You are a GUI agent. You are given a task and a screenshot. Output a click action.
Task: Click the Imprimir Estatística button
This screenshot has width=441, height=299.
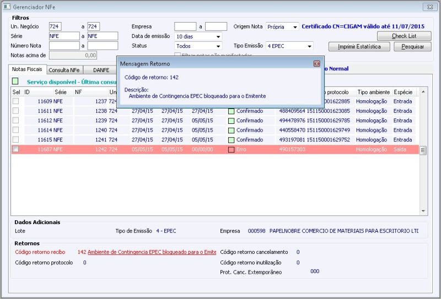point(359,46)
